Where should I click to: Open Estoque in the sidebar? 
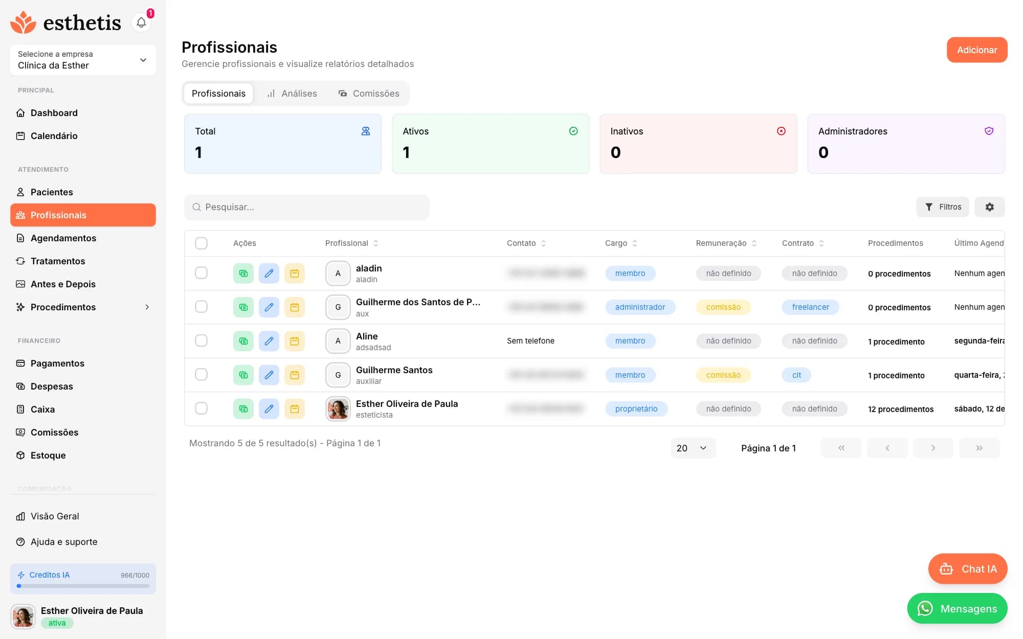click(x=83, y=455)
